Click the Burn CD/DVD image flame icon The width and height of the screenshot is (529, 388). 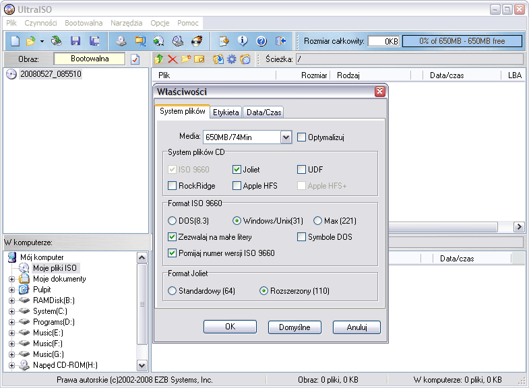197,41
